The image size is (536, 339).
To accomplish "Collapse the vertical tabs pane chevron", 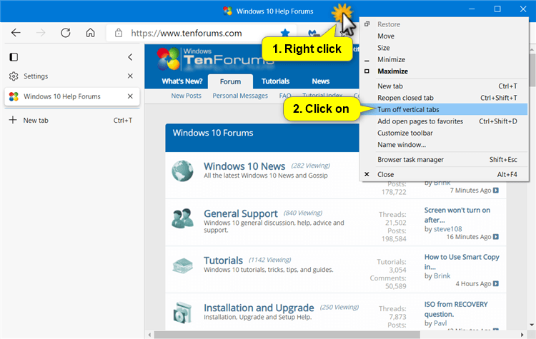I will point(130,57).
